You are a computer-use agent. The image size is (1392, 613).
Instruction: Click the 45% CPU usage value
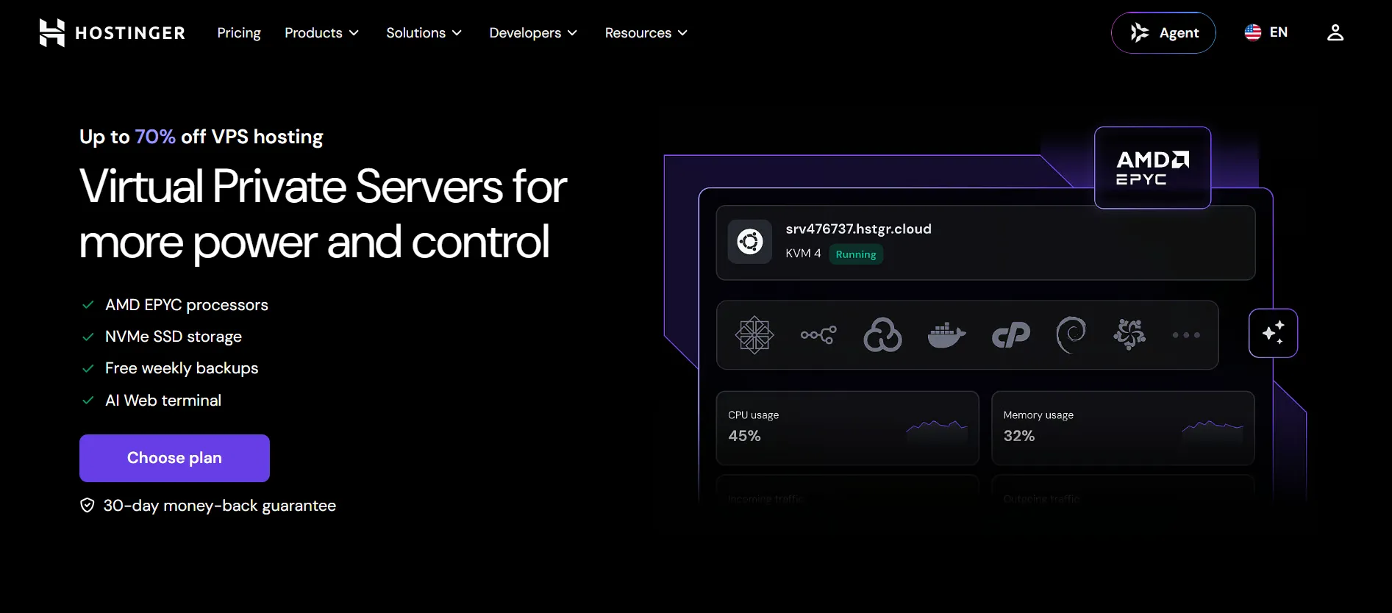pos(744,436)
